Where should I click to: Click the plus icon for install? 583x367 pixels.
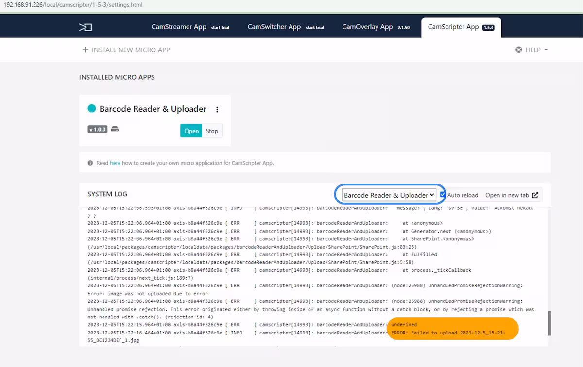86,50
